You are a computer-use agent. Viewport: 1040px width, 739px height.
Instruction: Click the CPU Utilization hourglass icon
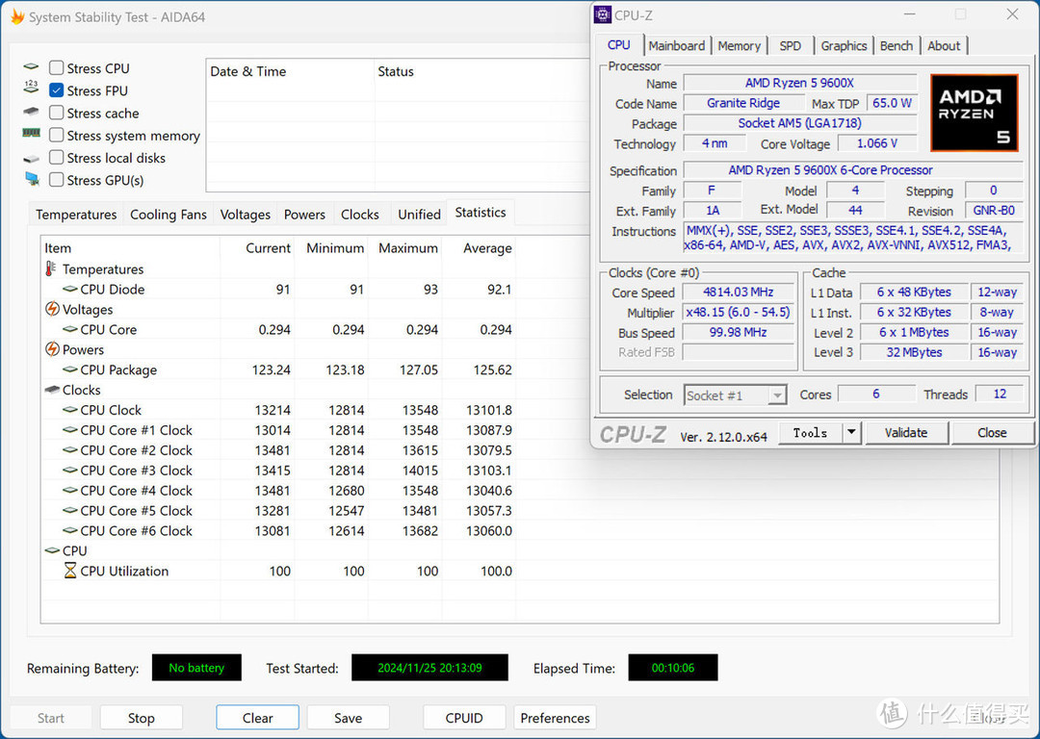pyautogui.click(x=70, y=571)
